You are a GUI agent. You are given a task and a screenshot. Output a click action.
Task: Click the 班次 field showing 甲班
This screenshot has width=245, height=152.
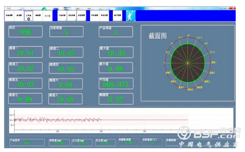click(x=25, y=32)
